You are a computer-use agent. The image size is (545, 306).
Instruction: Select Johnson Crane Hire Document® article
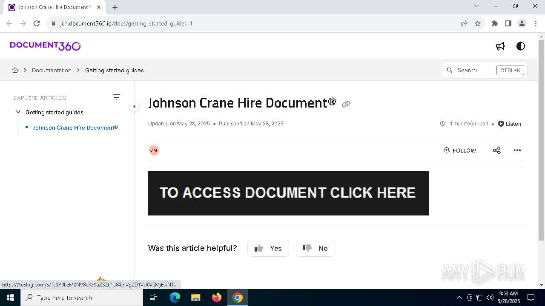point(75,127)
